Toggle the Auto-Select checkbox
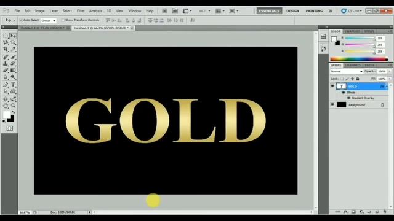Viewport: 394px width, 221px height. coord(21,20)
